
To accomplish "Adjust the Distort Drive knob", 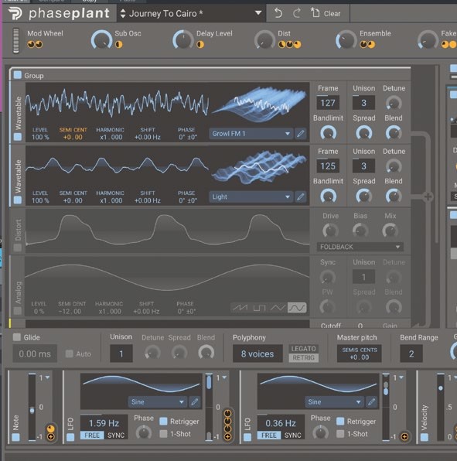I will [330, 230].
